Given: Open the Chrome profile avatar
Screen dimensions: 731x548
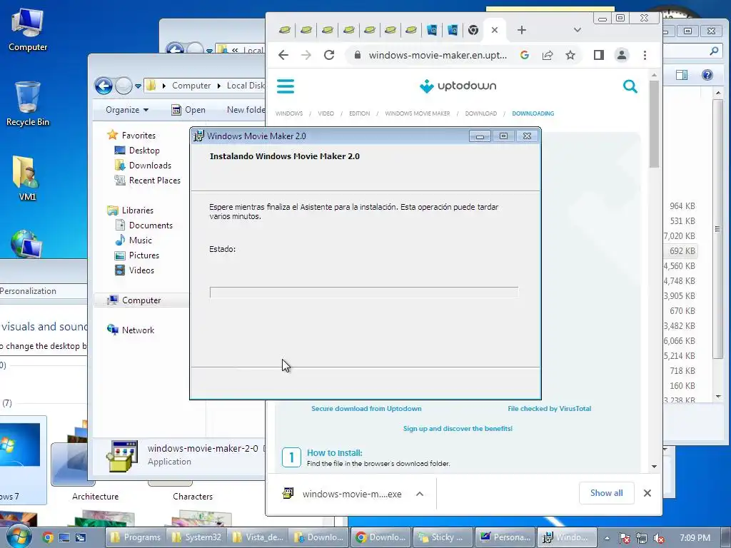Looking at the screenshot, I should [622, 55].
